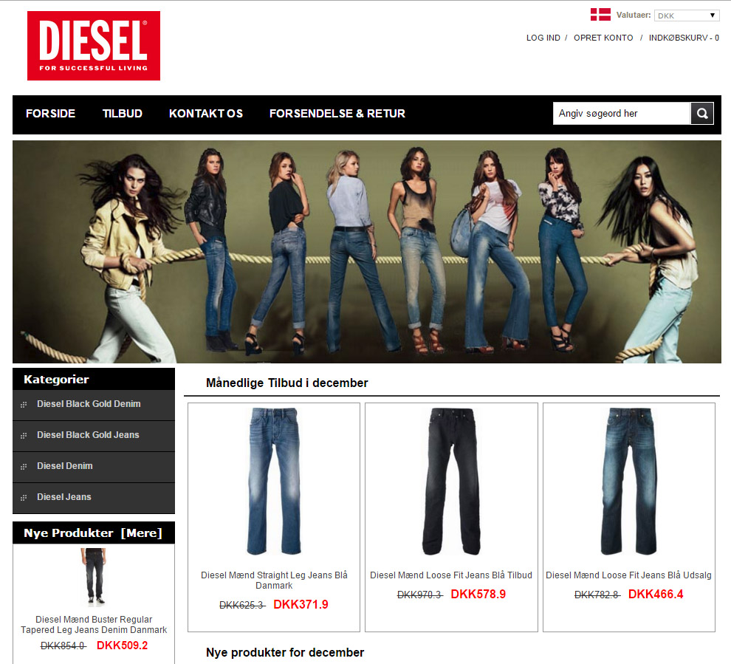The width and height of the screenshot is (731, 664).
Task: Open the black Loose Fit jeans image
Action: (x=451, y=482)
